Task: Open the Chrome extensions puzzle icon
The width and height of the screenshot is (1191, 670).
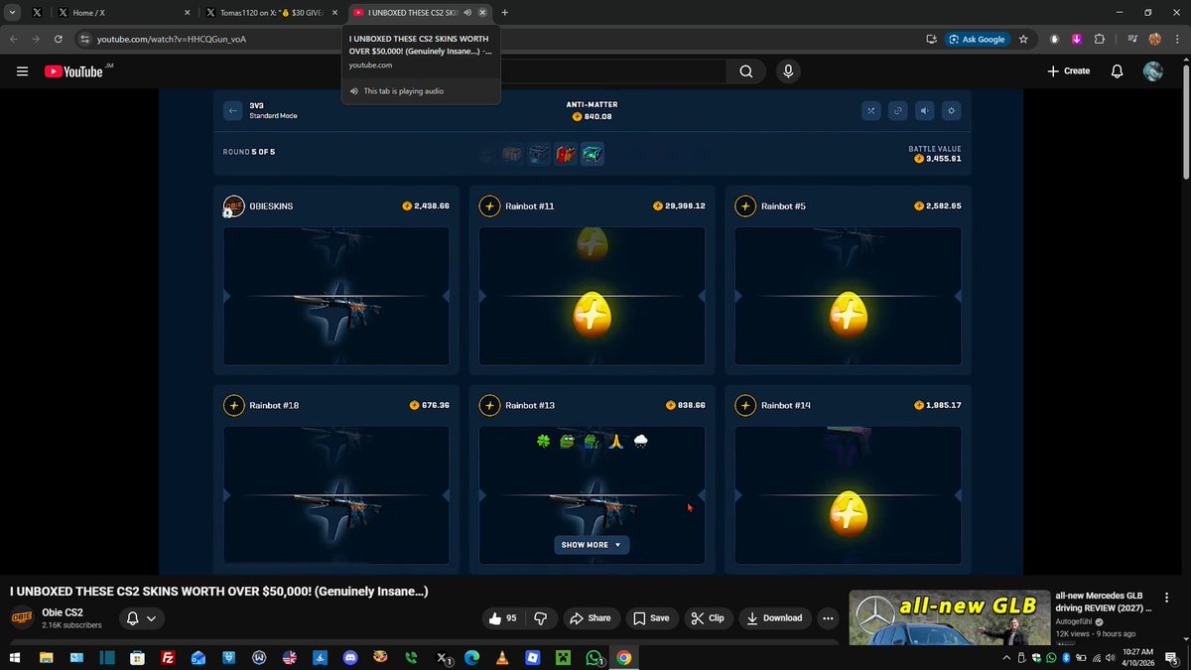Action: pos(1100,40)
